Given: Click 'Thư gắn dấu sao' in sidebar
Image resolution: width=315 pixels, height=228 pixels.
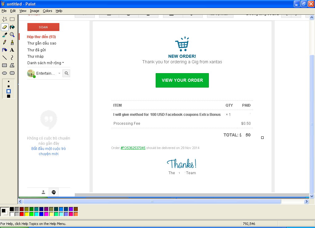Looking at the screenshot, I should (42, 43).
